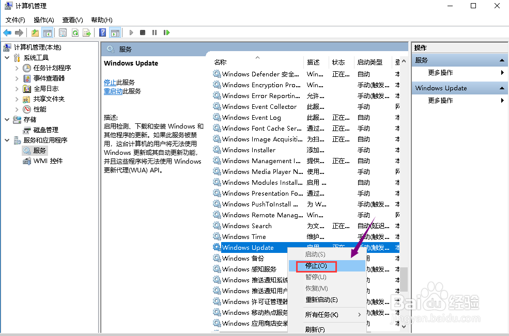509x336 pixels.
Task: Select the 计算机管理(本地) root node
Action: pyautogui.click(x=37, y=47)
